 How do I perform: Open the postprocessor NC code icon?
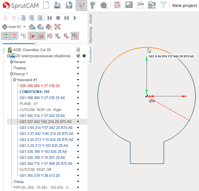(117, 5)
